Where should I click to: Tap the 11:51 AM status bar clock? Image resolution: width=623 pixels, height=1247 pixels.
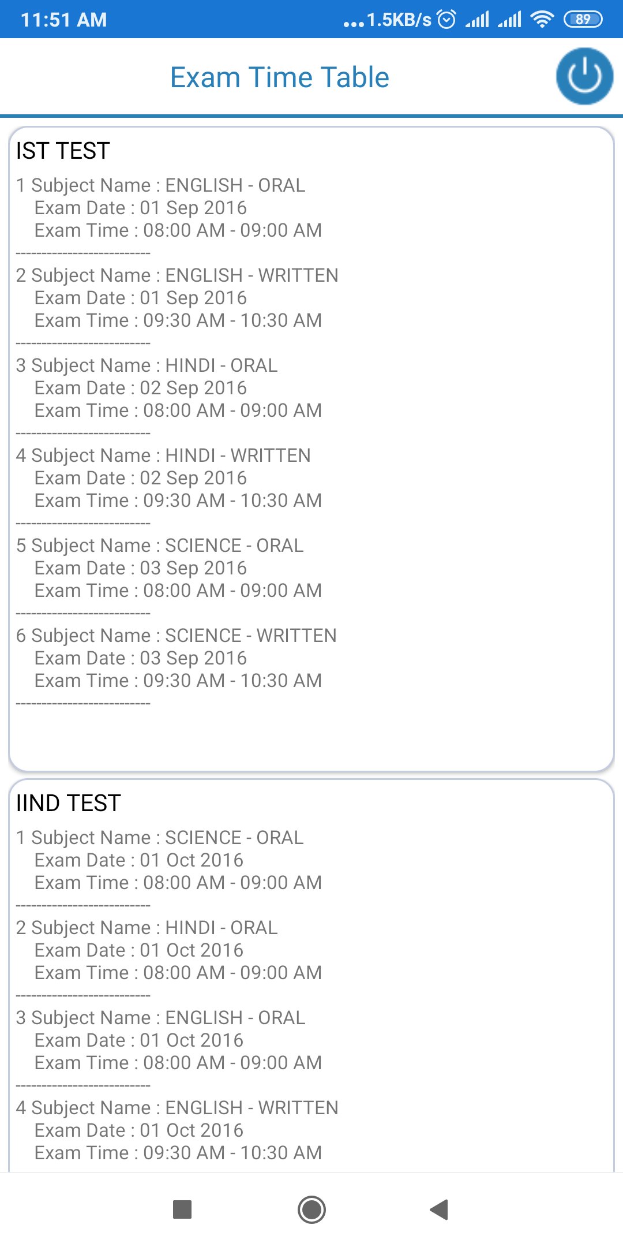click(63, 20)
